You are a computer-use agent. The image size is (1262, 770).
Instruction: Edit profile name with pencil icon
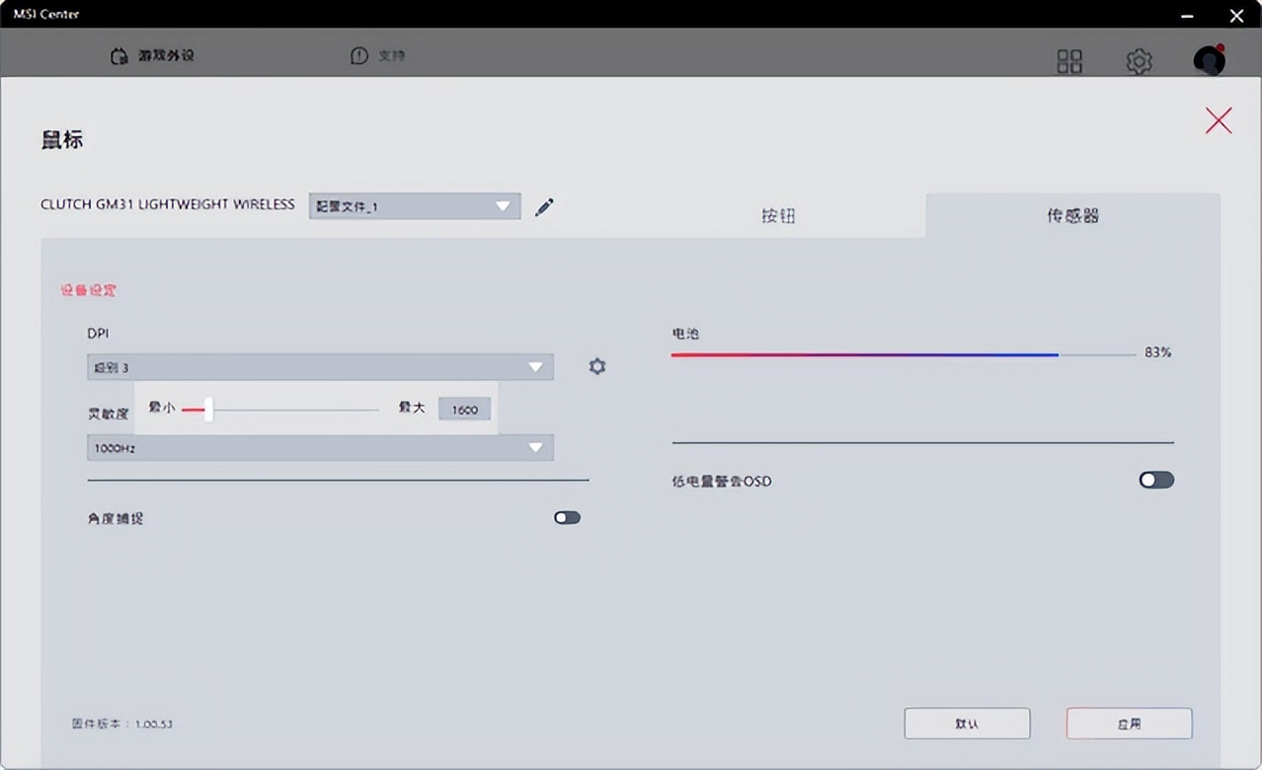pyautogui.click(x=544, y=207)
